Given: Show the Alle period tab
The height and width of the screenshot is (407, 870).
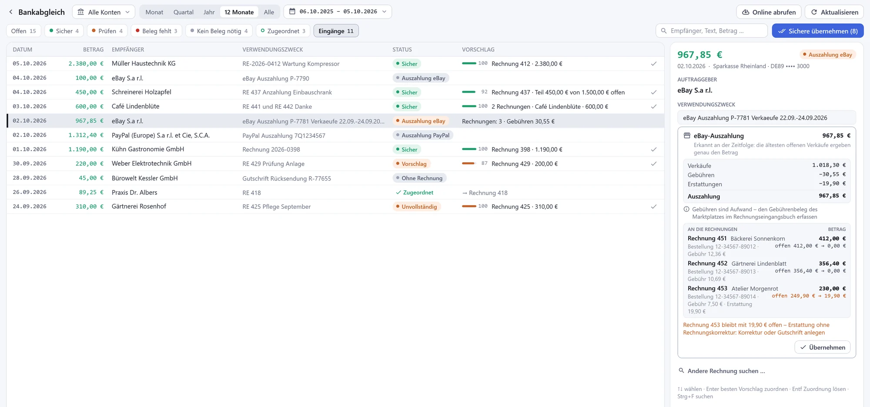Looking at the screenshot, I should [269, 12].
